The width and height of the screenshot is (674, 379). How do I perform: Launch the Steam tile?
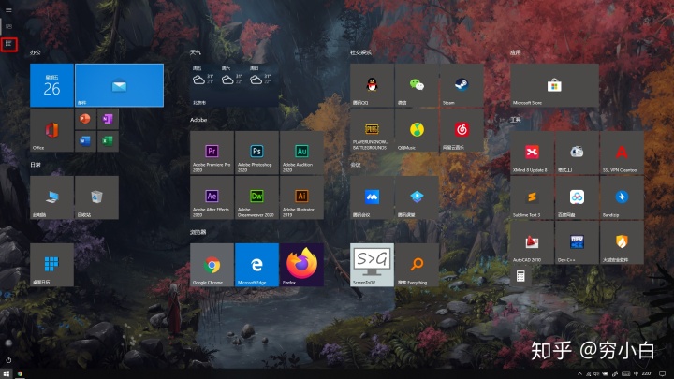click(462, 85)
